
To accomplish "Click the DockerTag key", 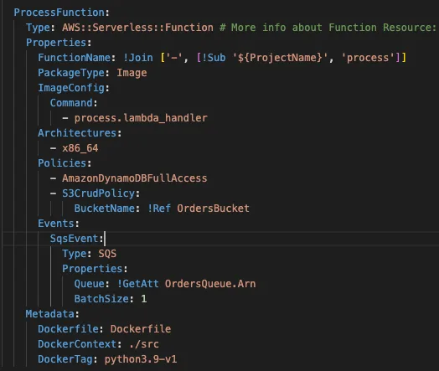I will click(x=65, y=359).
